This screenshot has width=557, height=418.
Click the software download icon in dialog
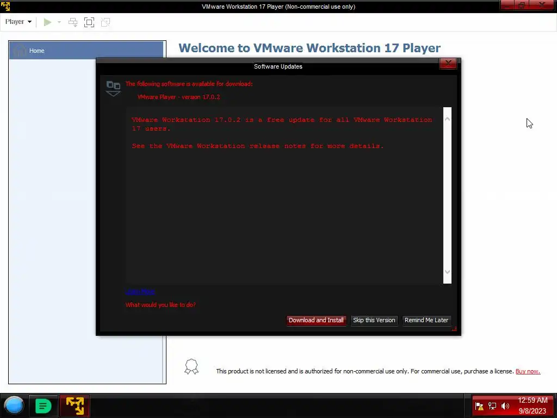tap(113, 89)
